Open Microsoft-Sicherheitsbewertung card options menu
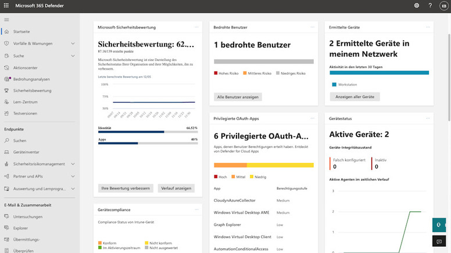Screen dimensions: 451x253 pyautogui.click(x=196, y=27)
